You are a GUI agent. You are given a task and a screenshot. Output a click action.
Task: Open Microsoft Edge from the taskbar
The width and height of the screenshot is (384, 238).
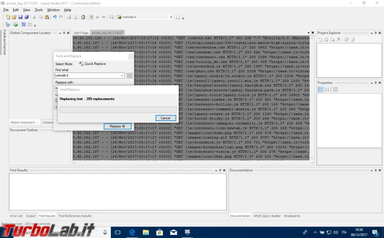pos(132,232)
